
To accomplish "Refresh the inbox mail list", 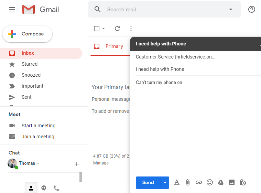I will click(117, 29).
